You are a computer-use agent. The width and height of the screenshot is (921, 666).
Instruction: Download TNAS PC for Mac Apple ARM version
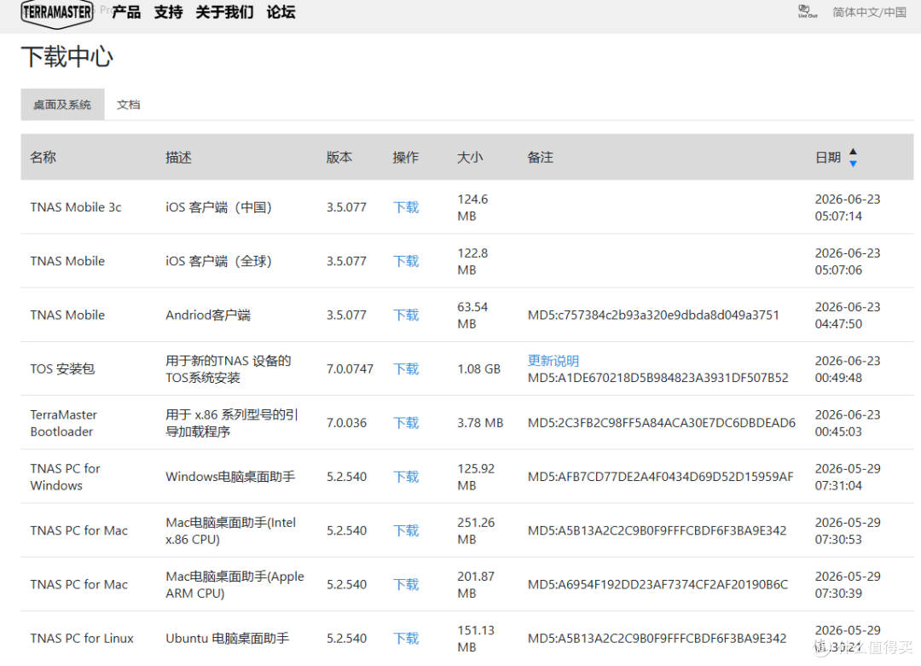click(406, 584)
